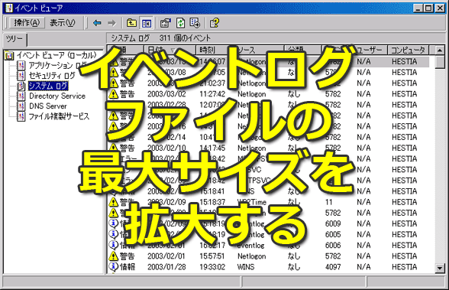Click event ID 6009 cell
This screenshot has width=449, height=290.
tap(333, 223)
